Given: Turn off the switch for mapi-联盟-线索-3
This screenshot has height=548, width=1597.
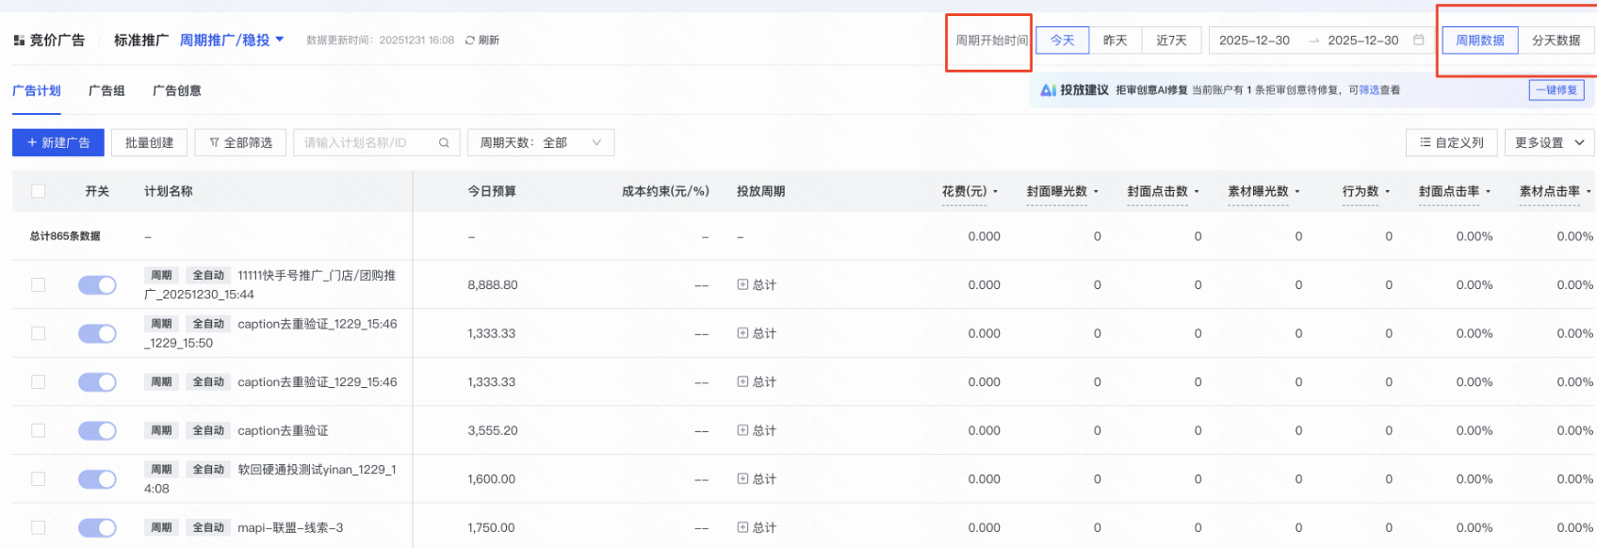Looking at the screenshot, I should [x=97, y=527].
